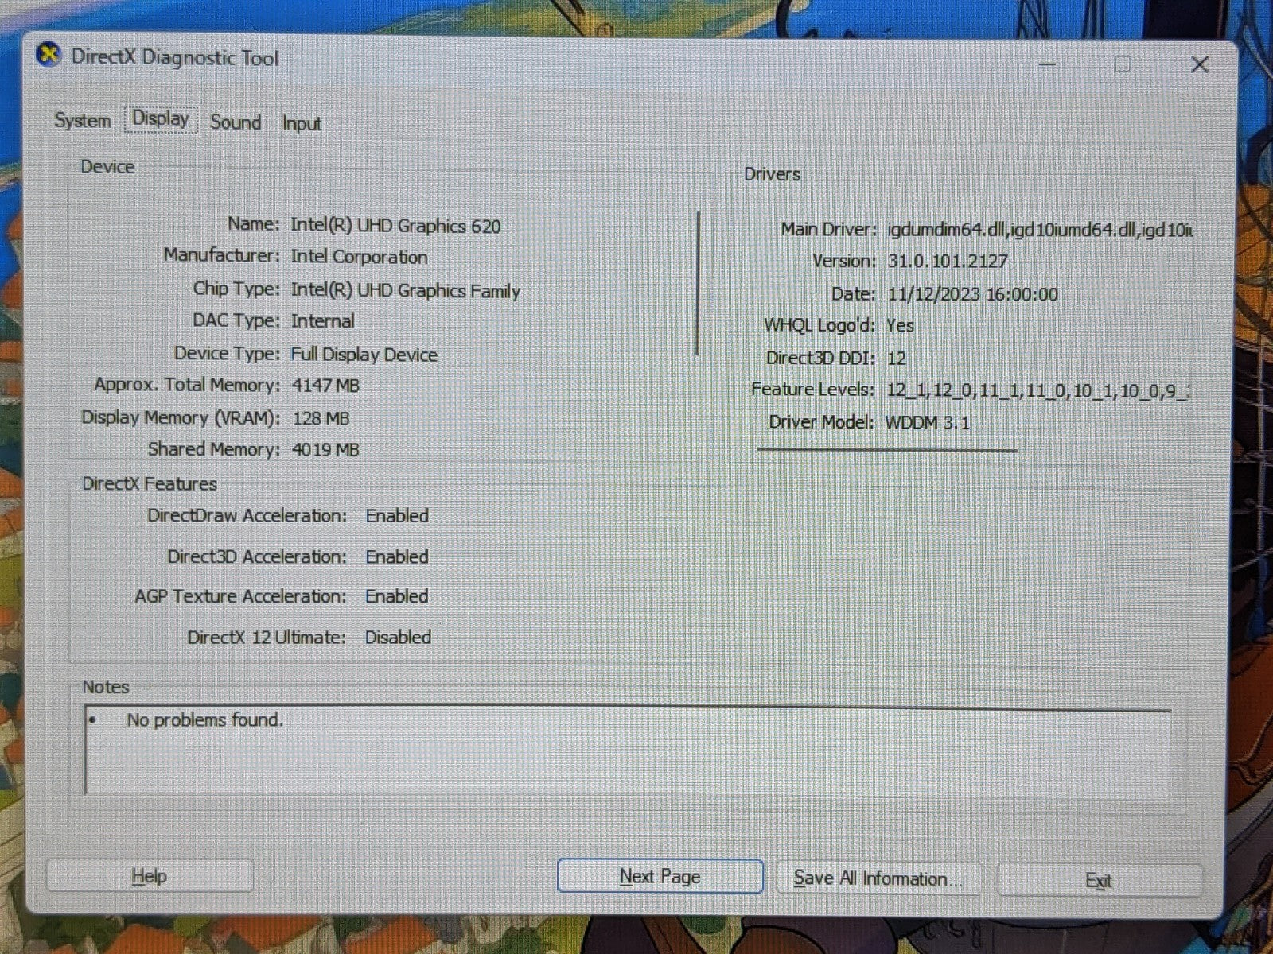
Task: Click the device name Intel(R) UHD Graphics 620
Action: click(x=395, y=226)
